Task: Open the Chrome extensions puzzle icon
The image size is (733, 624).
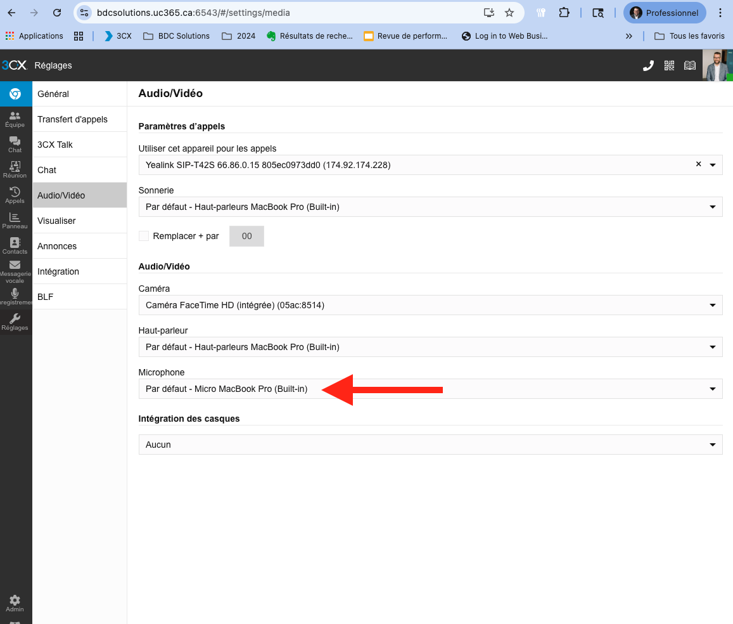Action: [x=564, y=13]
